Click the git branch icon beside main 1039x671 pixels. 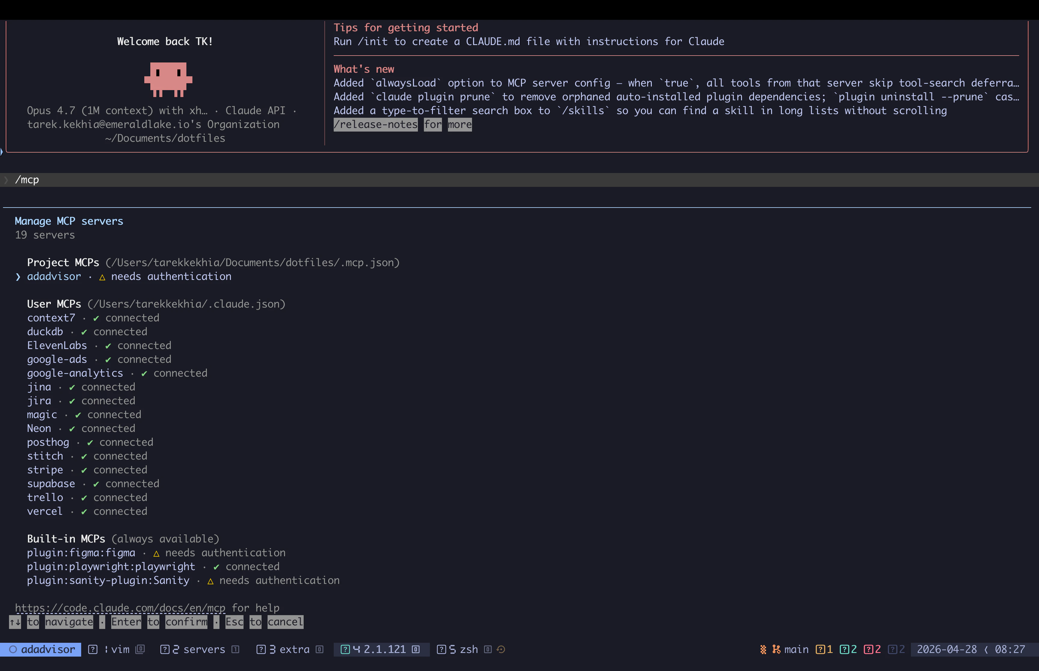click(776, 649)
